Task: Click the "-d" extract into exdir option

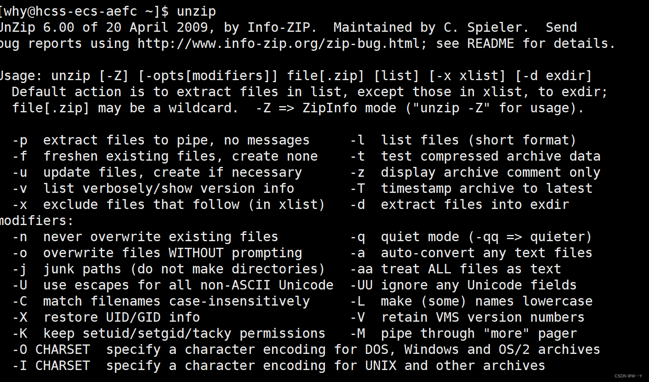Action: click(x=358, y=205)
